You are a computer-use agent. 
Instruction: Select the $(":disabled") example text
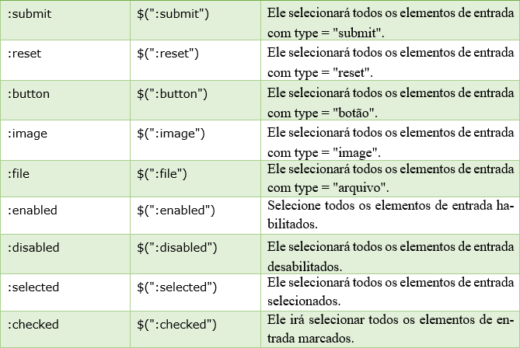click(x=177, y=248)
